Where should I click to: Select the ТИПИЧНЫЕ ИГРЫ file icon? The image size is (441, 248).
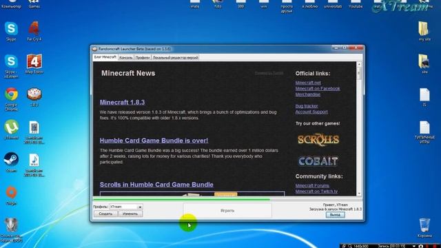[424, 128]
